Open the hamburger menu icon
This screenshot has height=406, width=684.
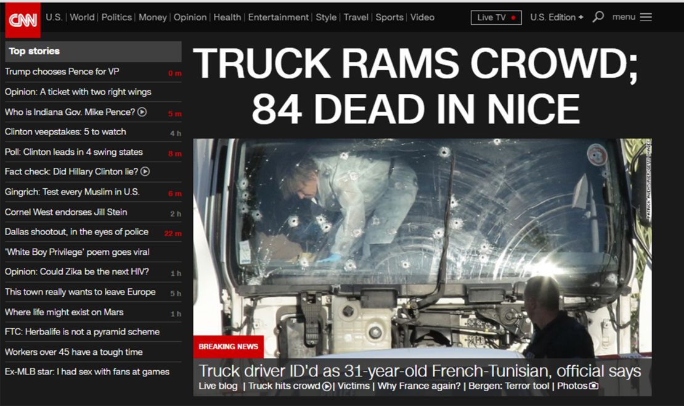pos(645,17)
